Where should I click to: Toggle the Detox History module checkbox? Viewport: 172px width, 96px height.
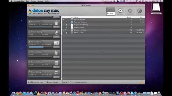tap(29, 72)
